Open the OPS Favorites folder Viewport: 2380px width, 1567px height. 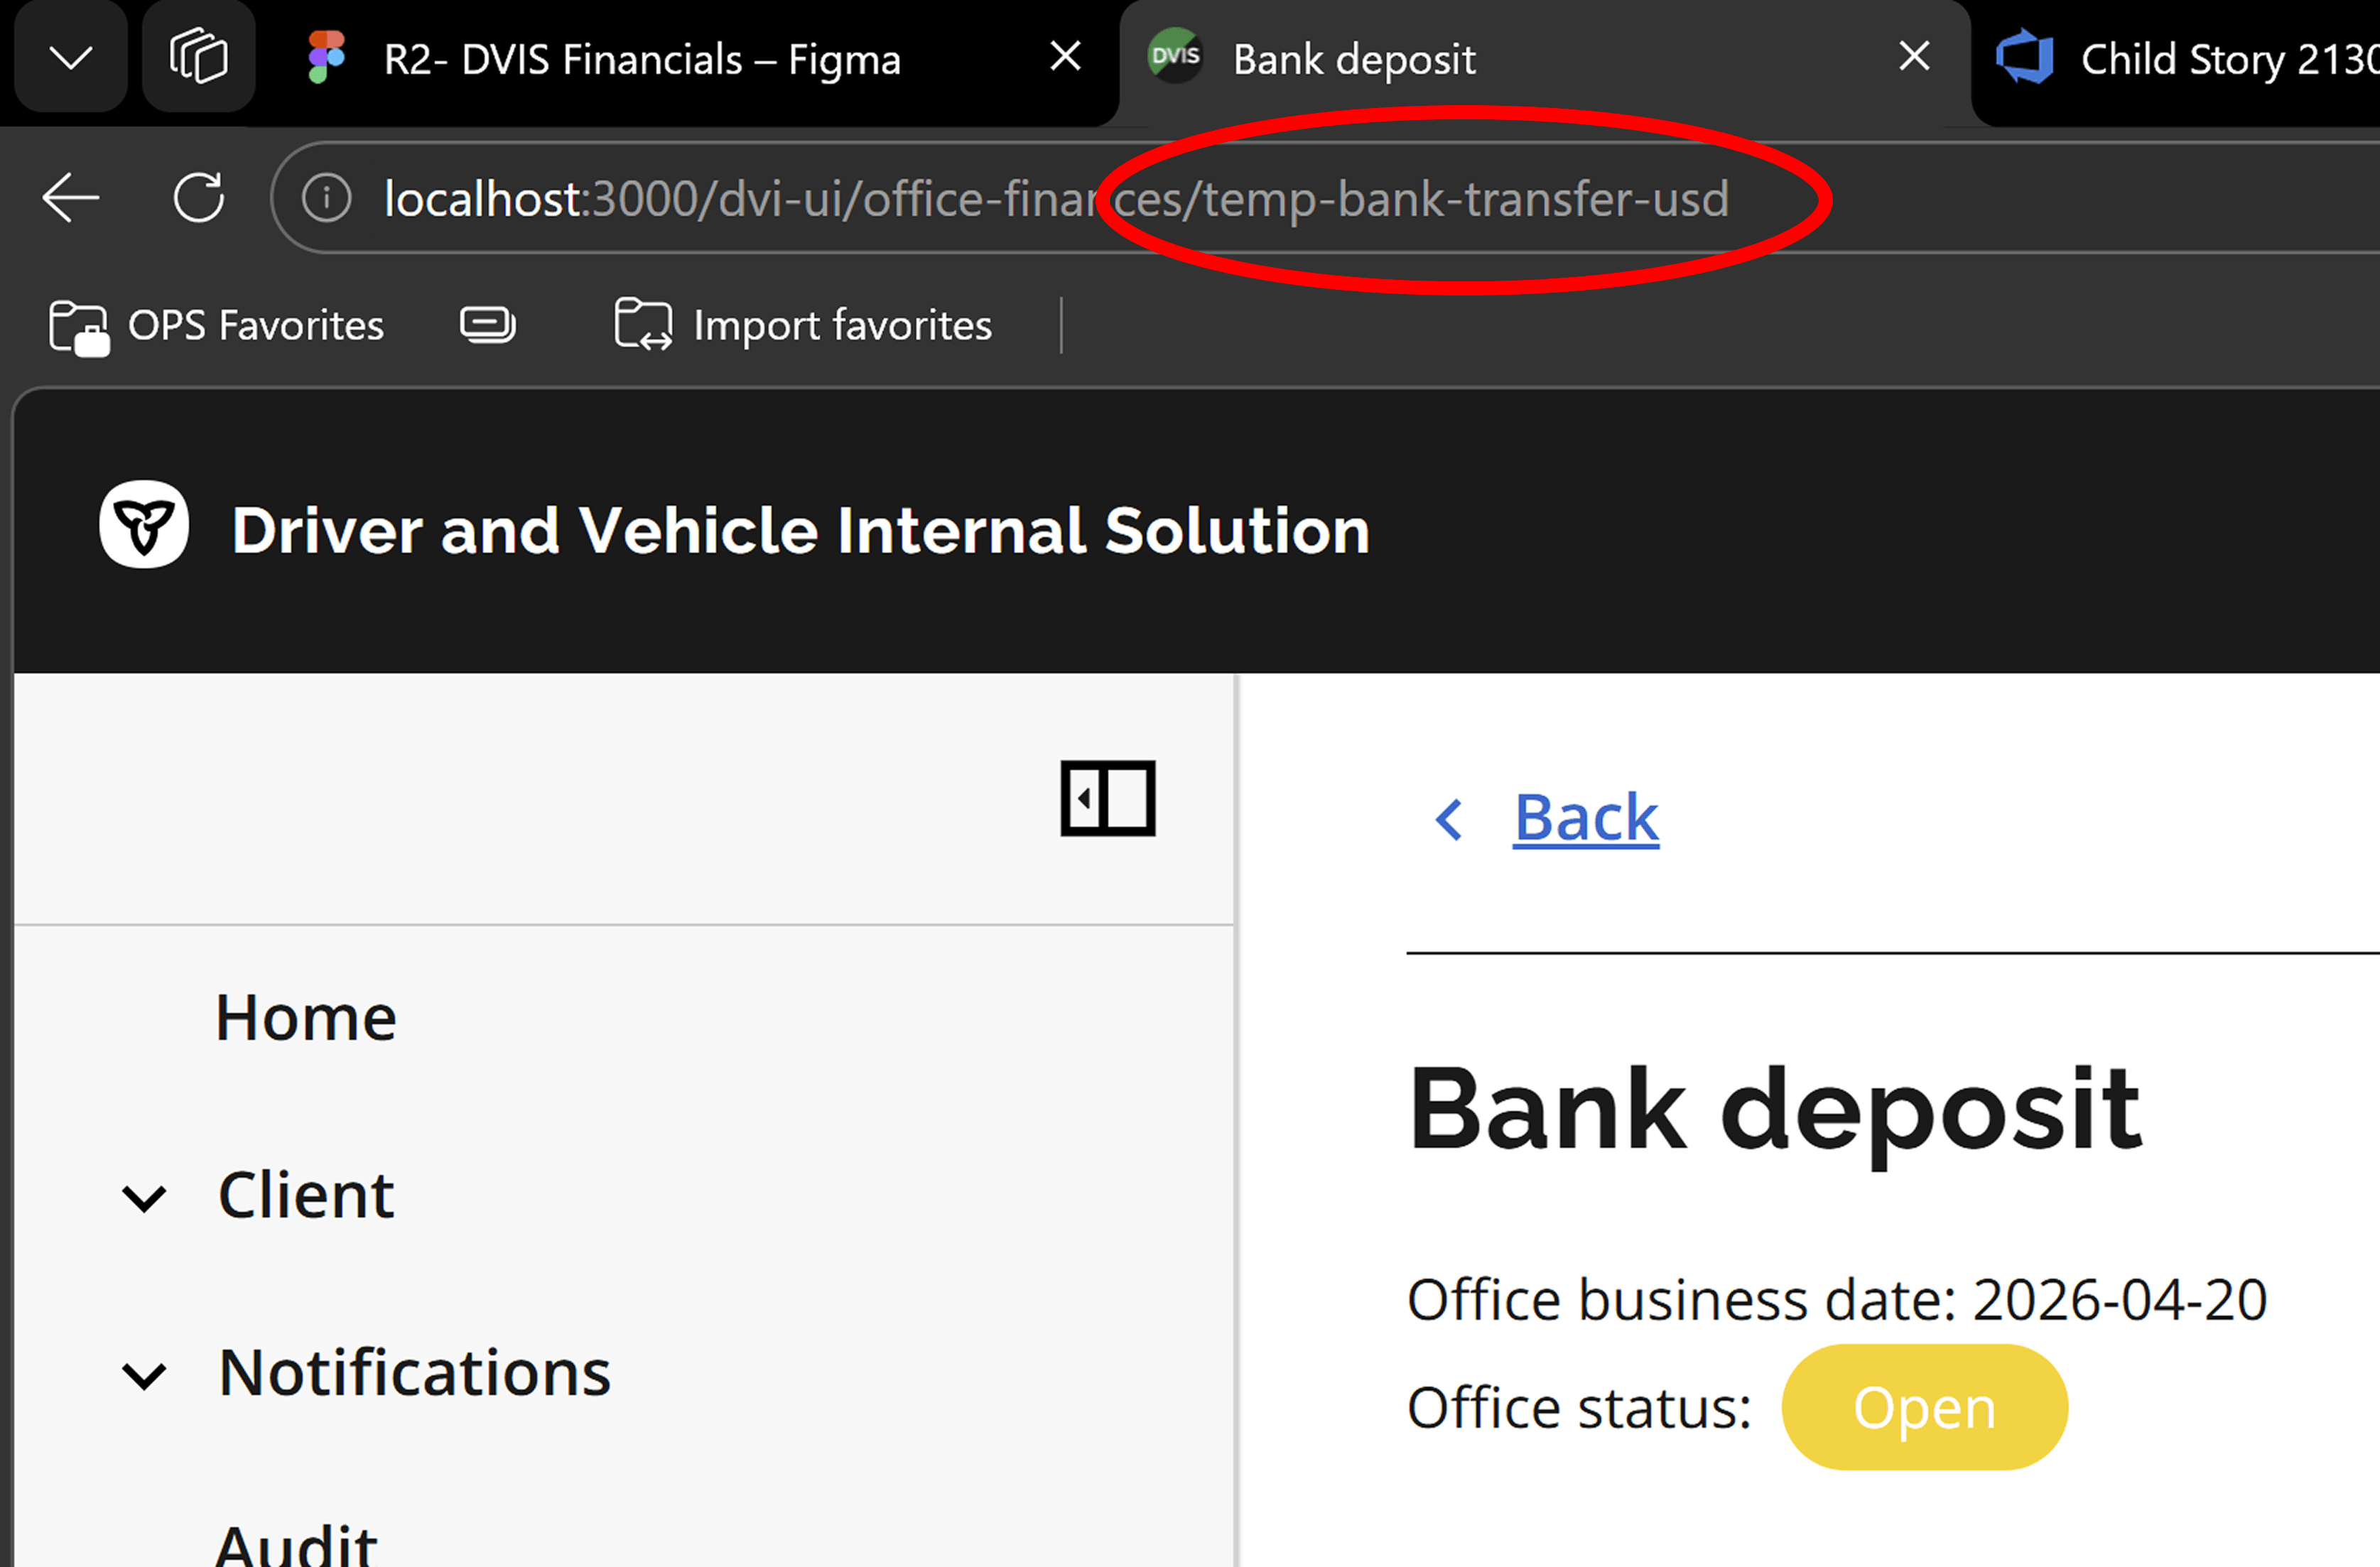pos(216,326)
